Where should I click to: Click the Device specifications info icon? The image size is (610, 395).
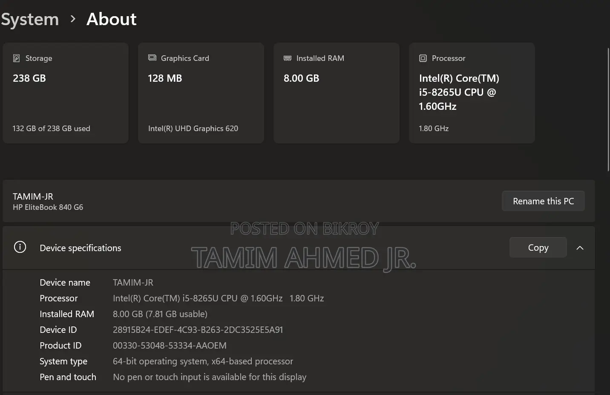click(x=20, y=247)
